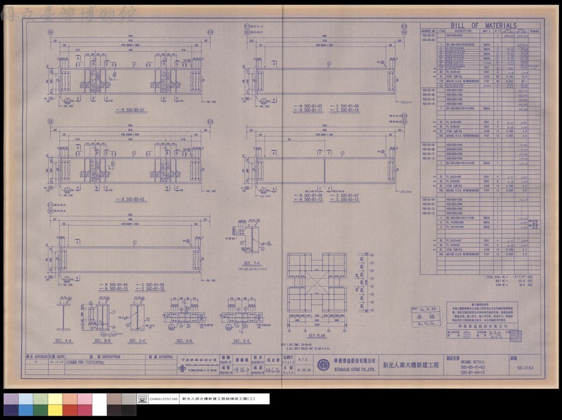Select the bright yellow color swatch
Image resolution: width=562 pixels, height=420 pixels.
click(55, 410)
